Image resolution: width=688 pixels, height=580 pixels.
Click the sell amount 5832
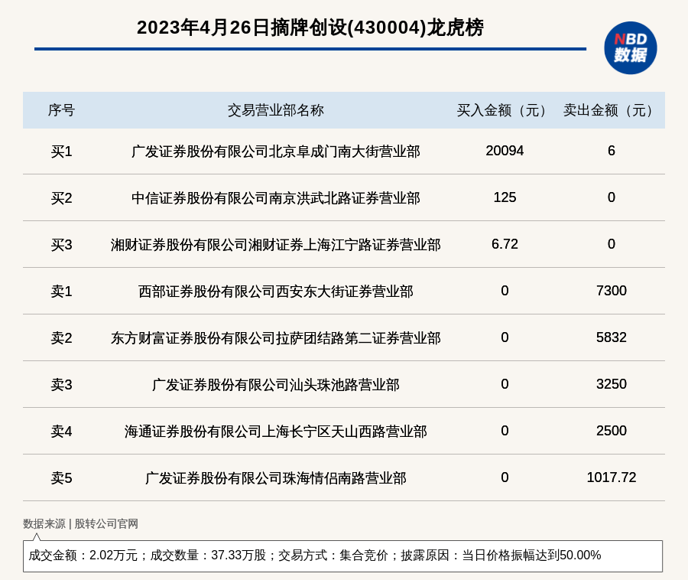612,337
